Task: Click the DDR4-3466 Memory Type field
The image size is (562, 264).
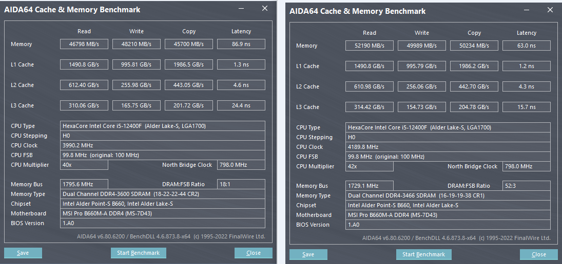Action: [448, 195]
